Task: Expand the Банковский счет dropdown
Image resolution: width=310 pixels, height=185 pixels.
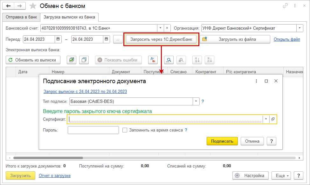Action: click(x=161, y=28)
